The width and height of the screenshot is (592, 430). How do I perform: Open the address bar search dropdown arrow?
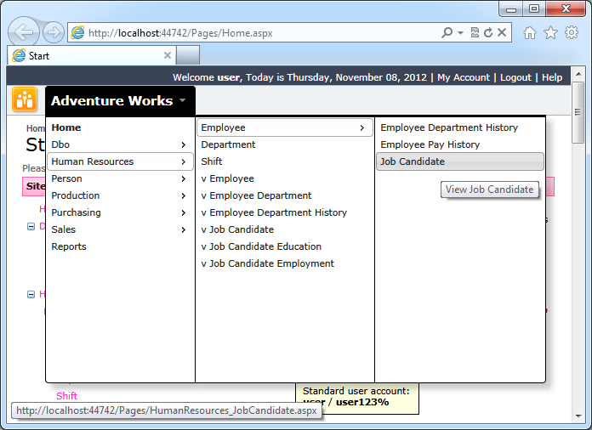(461, 33)
